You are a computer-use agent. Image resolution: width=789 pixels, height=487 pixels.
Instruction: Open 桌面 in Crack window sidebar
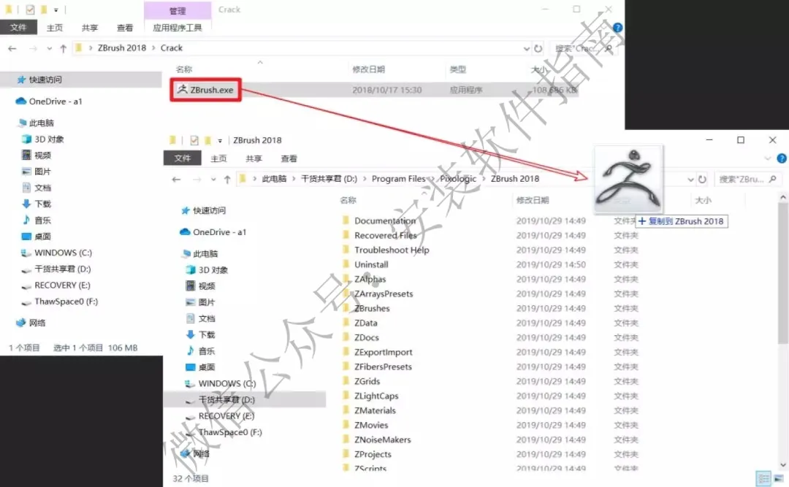pos(37,236)
